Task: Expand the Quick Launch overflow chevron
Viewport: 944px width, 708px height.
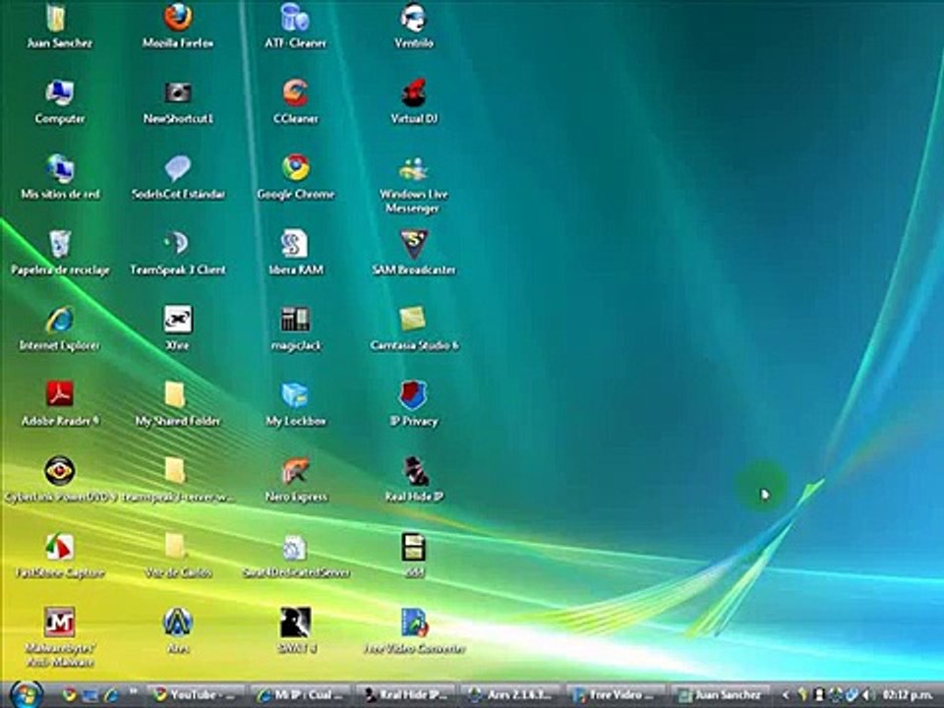Action: tap(133, 691)
